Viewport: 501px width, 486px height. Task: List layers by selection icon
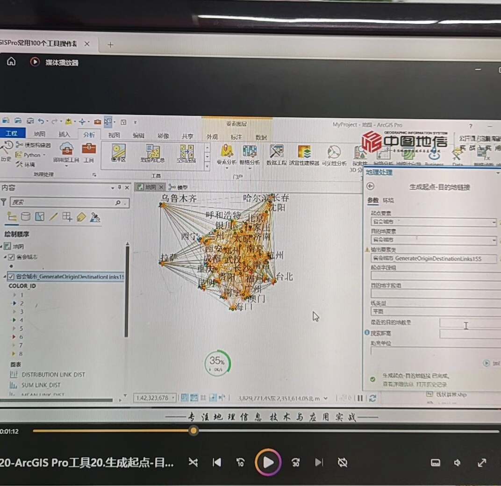[40, 217]
